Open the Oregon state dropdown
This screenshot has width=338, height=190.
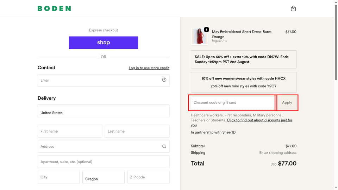(104, 177)
